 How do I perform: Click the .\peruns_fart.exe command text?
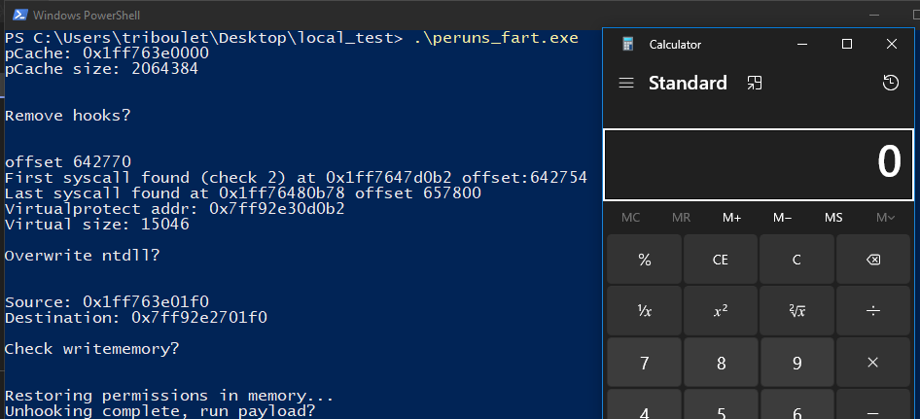(496, 38)
